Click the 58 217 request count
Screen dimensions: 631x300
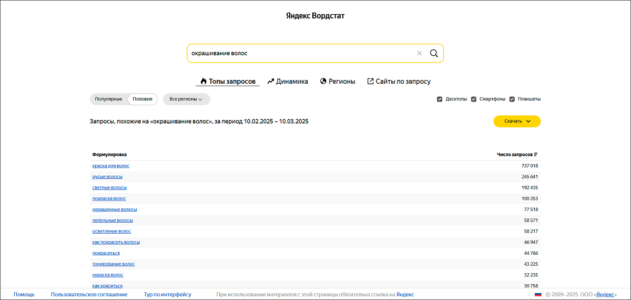point(531,231)
